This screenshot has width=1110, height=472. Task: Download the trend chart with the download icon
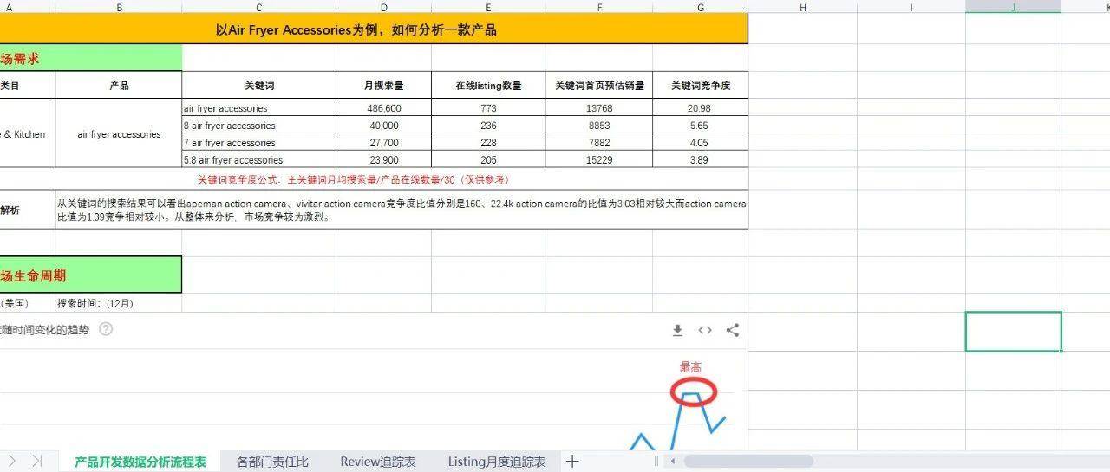[678, 330]
